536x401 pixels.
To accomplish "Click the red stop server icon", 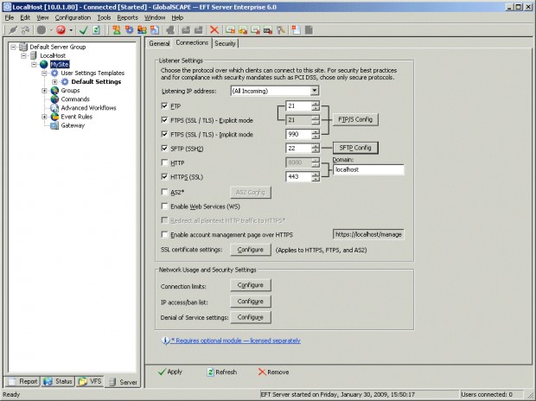I will [x=61, y=30].
